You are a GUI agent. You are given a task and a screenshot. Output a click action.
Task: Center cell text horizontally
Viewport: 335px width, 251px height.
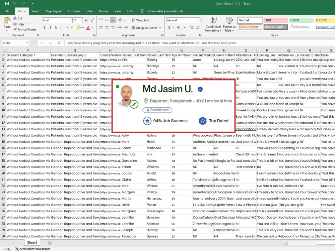pyautogui.click(x=107, y=27)
